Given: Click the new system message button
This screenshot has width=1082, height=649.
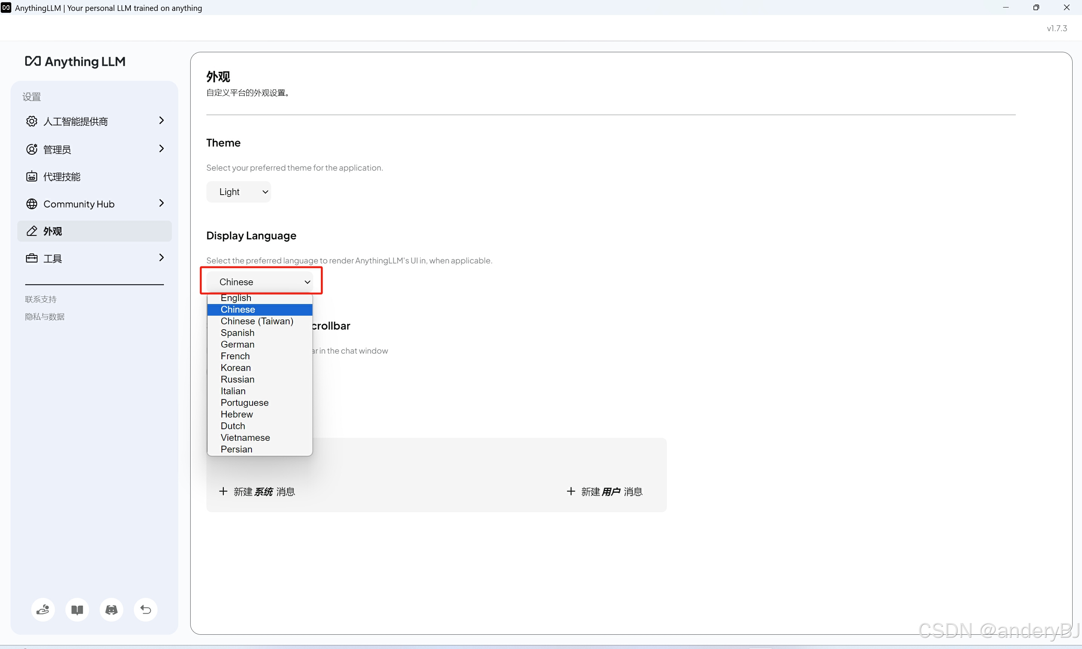Looking at the screenshot, I should point(257,492).
